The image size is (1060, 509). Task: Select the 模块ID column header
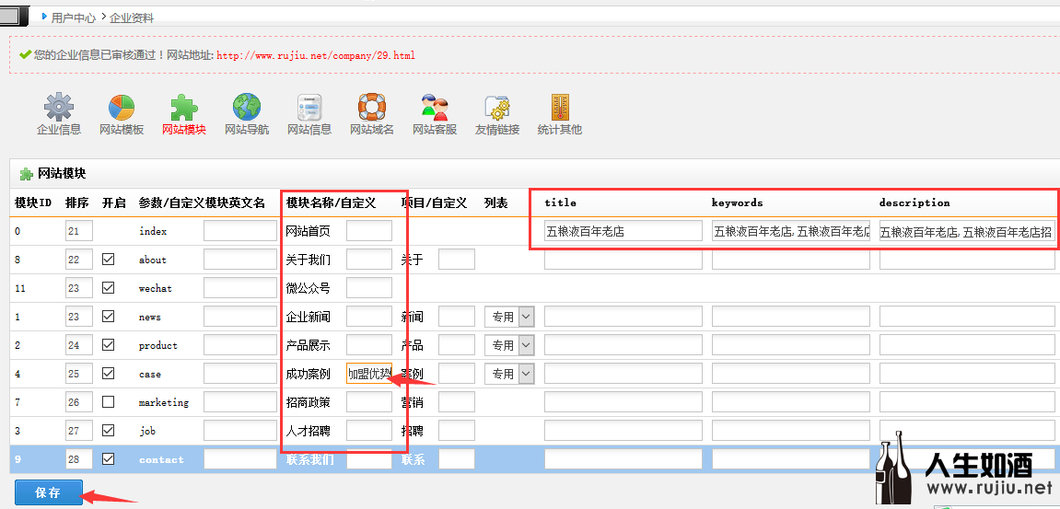[33, 202]
